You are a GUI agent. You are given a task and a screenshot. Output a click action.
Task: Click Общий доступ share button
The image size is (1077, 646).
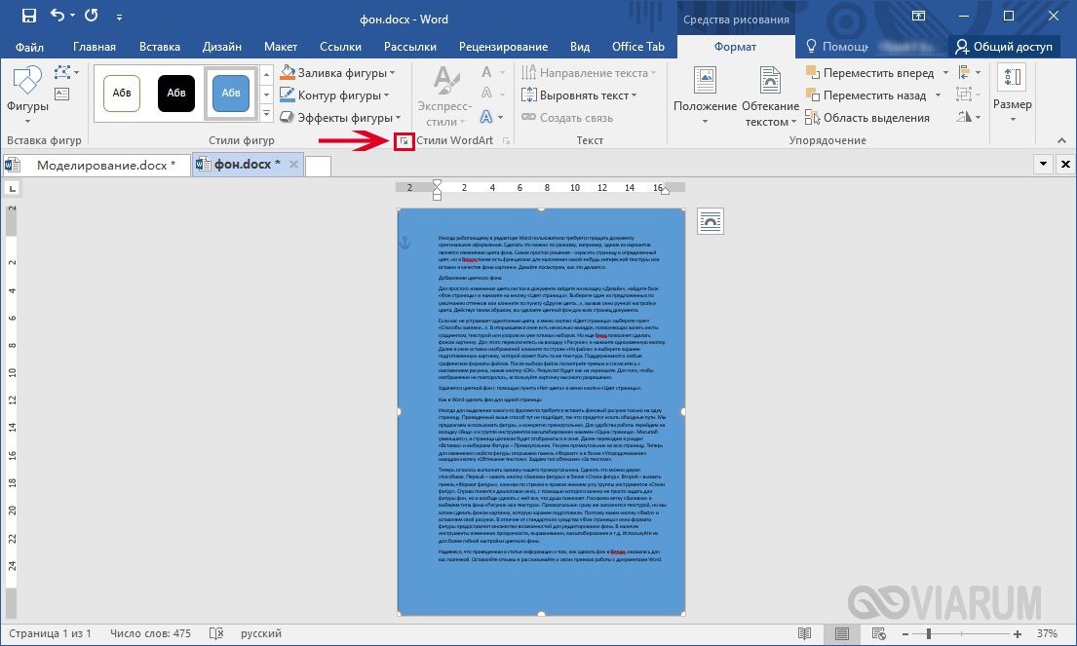[1004, 47]
